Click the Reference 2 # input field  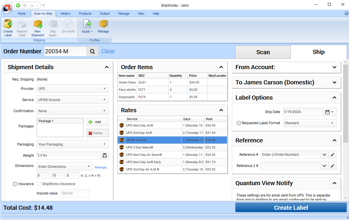pos(290,166)
